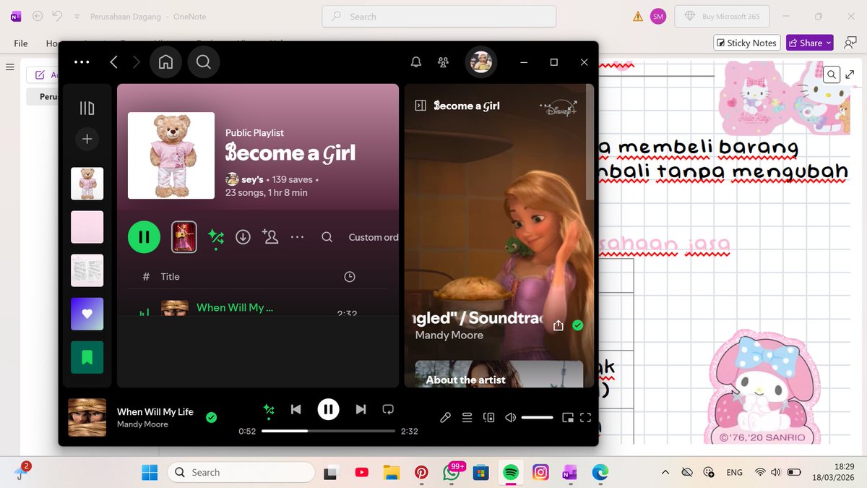Screen dimensions: 867x488
Task: Open the play queue
Action: pyautogui.click(x=467, y=417)
